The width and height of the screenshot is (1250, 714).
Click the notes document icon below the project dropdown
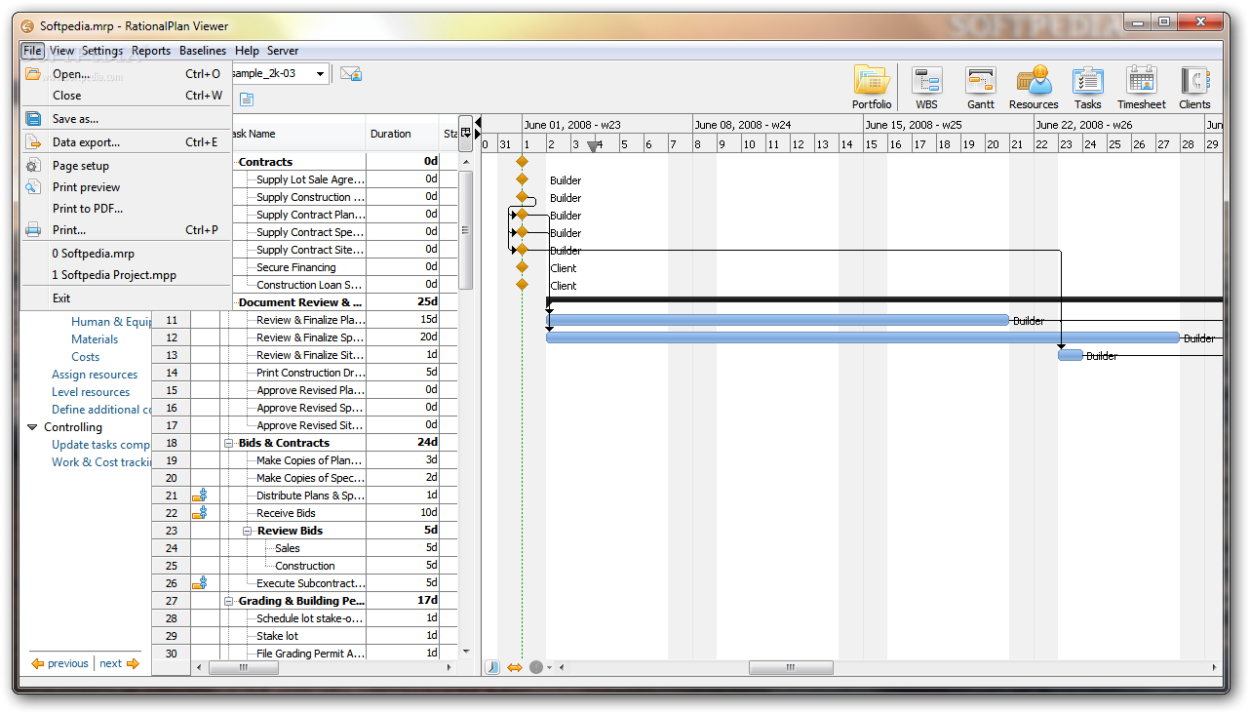pos(247,99)
